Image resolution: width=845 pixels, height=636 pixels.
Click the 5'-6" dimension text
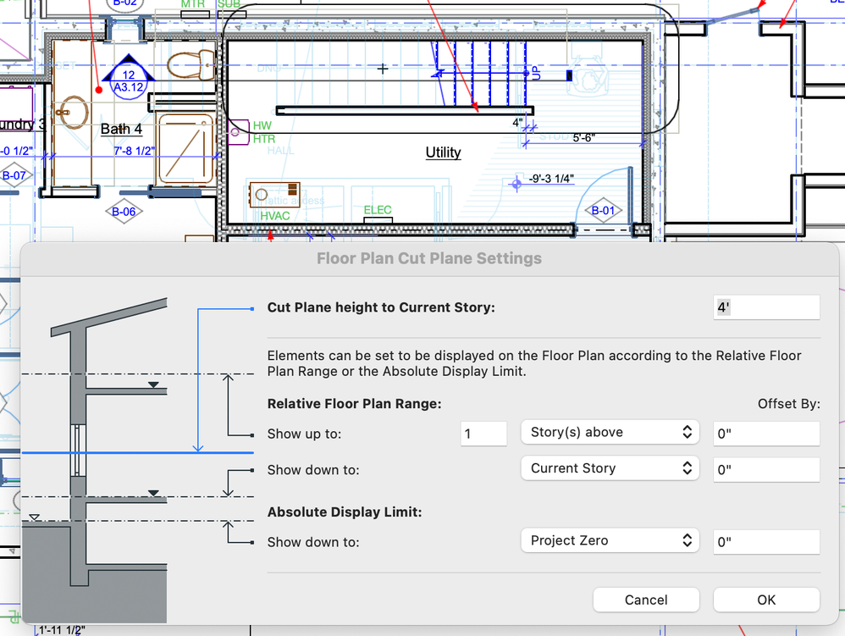point(583,138)
